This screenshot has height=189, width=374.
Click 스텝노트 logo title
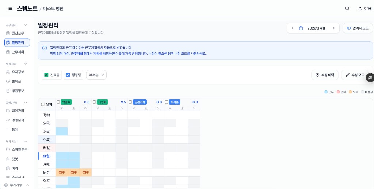point(27,9)
